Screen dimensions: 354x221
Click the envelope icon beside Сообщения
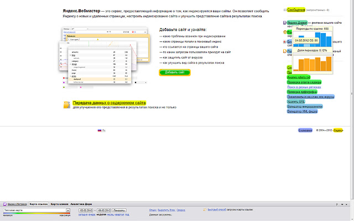pos(285,10)
